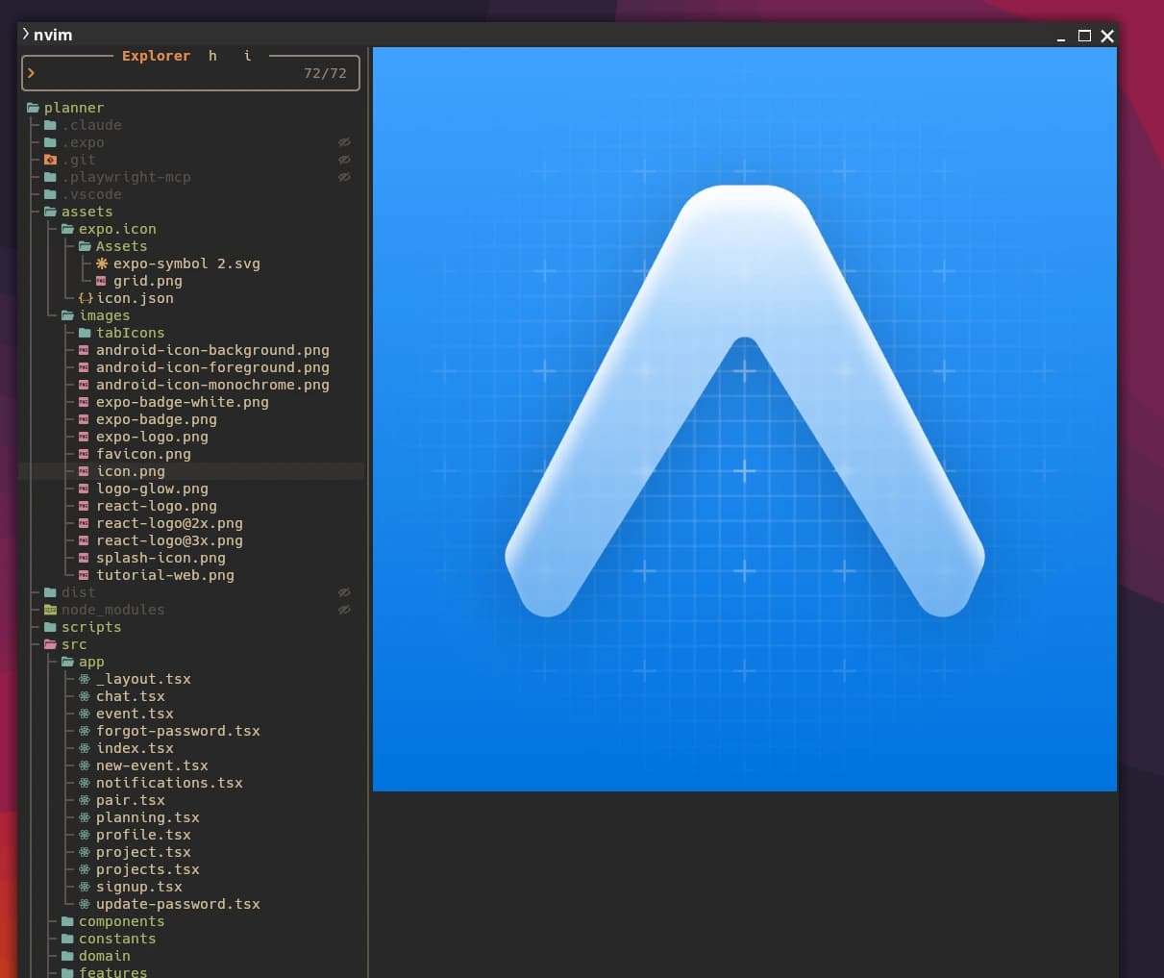Open notifications.tsx in the explorer
The width and height of the screenshot is (1164, 978).
tap(169, 783)
